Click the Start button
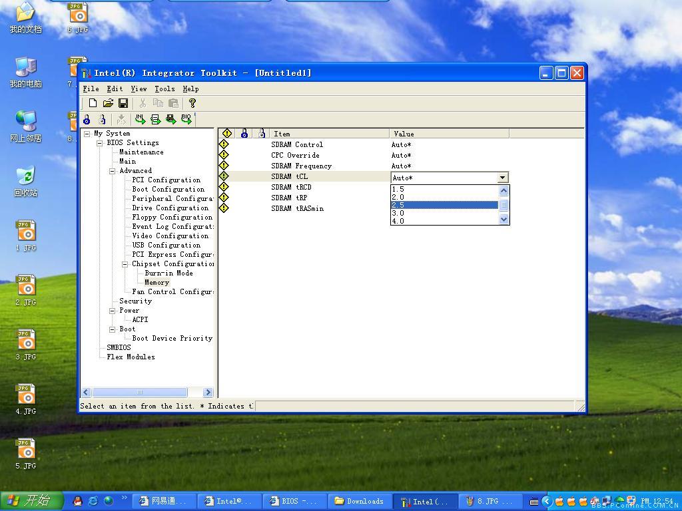Screen dimensions: 682x511 point(31,501)
